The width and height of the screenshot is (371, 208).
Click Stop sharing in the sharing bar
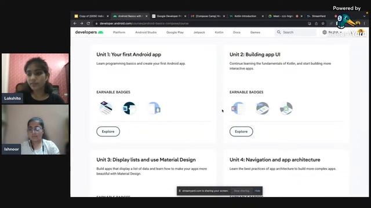(x=241, y=191)
